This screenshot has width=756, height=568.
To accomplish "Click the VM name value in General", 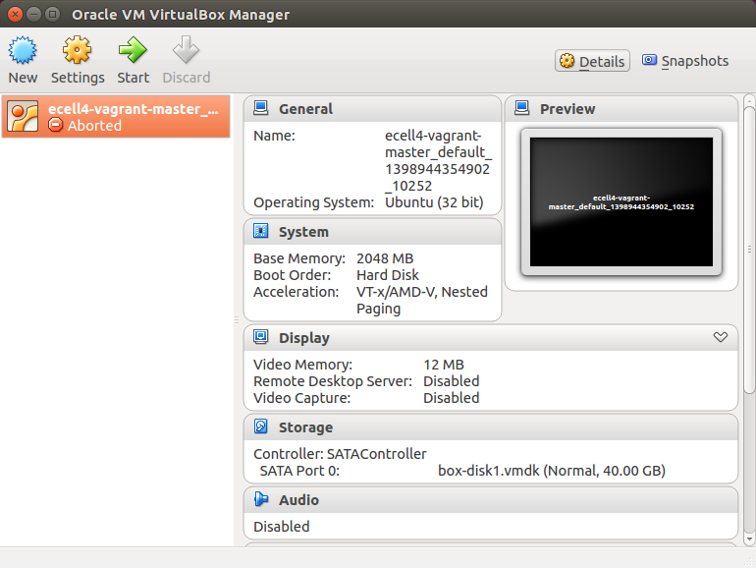I will (438, 161).
